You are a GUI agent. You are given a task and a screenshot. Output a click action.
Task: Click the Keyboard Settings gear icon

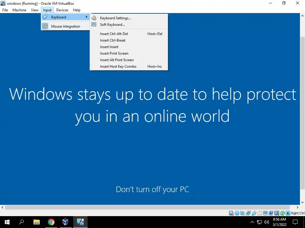(x=94, y=18)
